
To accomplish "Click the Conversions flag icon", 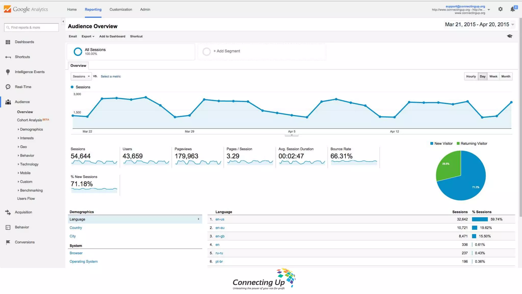I will coord(8,242).
